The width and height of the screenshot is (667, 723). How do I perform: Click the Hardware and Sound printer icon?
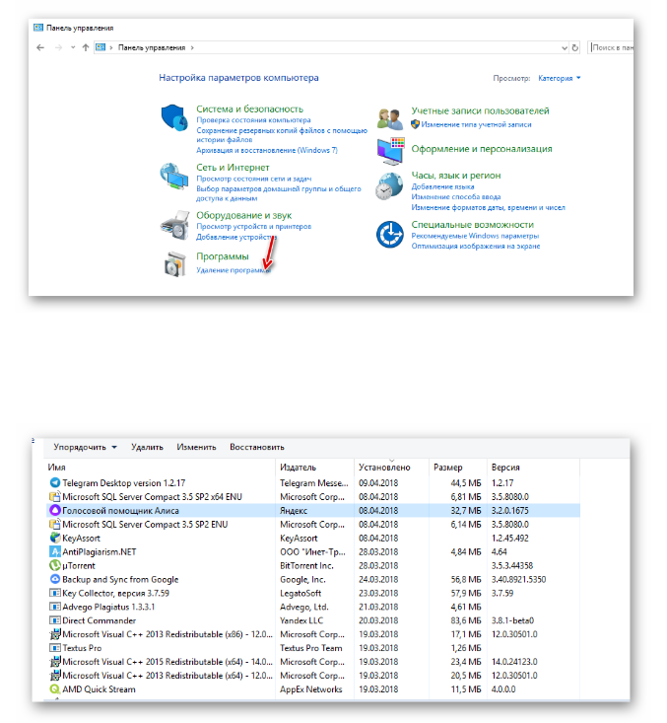(x=175, y=225)
